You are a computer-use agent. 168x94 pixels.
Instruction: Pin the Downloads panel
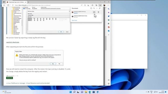pos(100,8)
